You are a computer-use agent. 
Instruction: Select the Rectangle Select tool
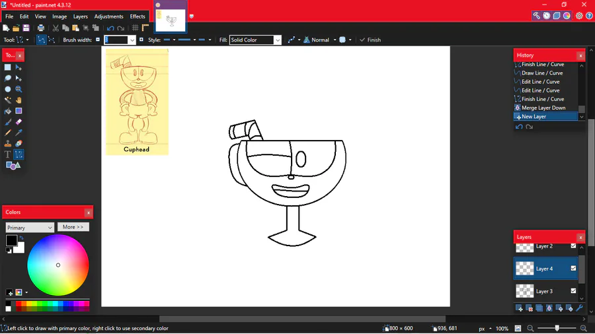(x=7, y=67)
